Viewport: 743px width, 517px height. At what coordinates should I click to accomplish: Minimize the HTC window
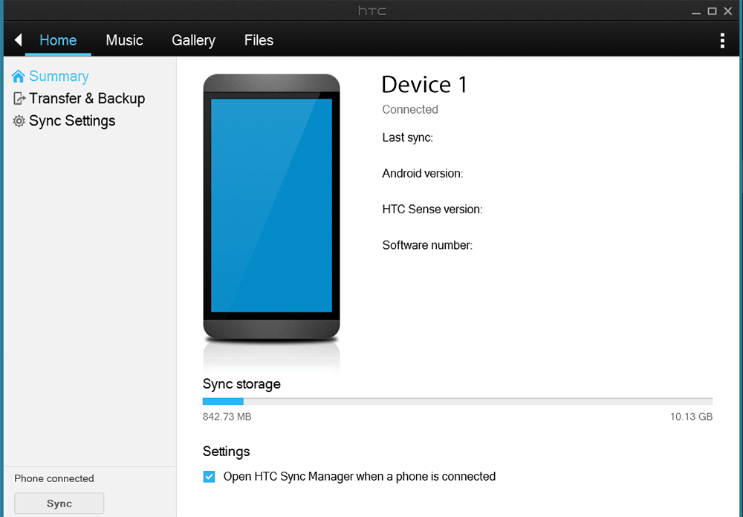[x=696, y=12]
